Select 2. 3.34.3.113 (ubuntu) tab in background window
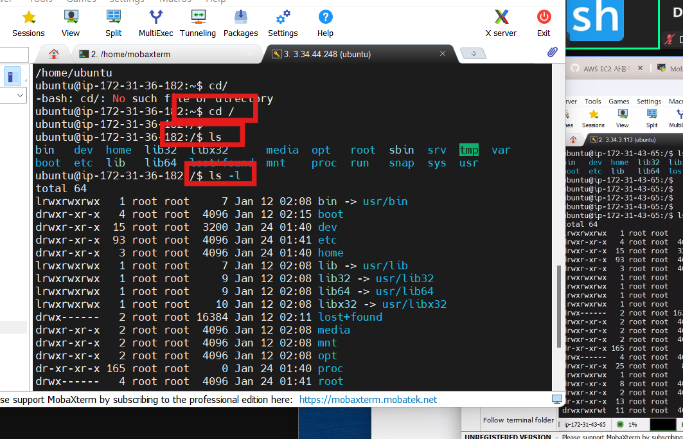This screenshot has height=439, width=683. (x=627, y=140)
